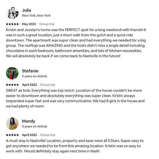The width and height of the screenshot is (159, 159).
Task: Click the five-star rating on Mandy's review
Action: [12, 135]
